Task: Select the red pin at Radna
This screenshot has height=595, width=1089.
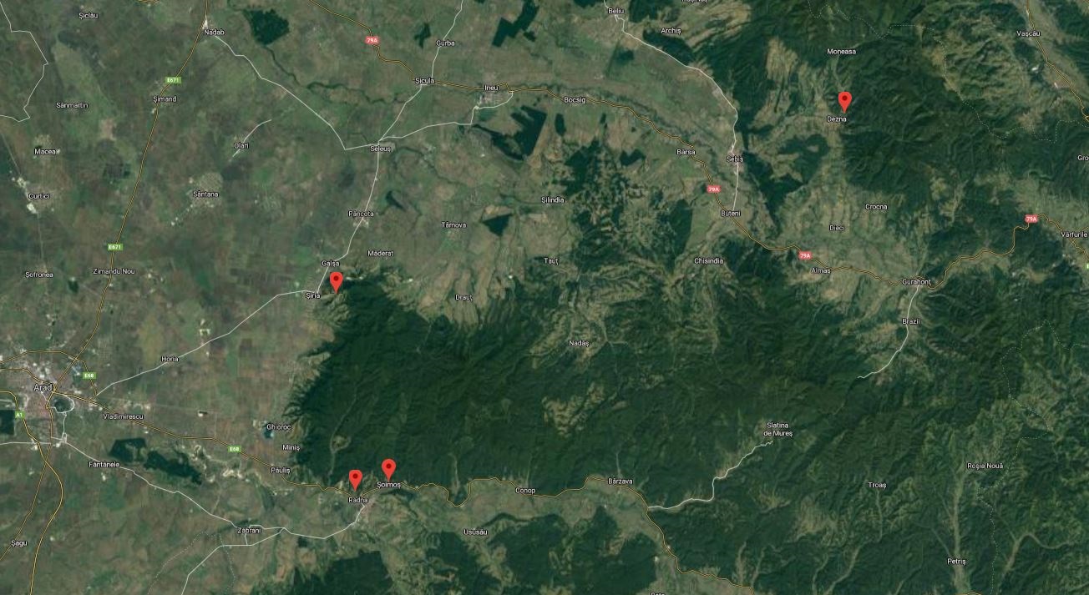Action: [x=355, y=479]
